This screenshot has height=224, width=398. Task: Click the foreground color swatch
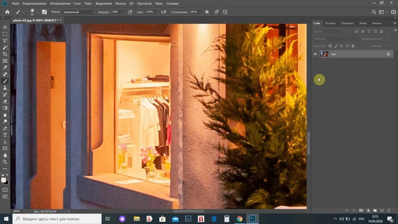point(4,179)
